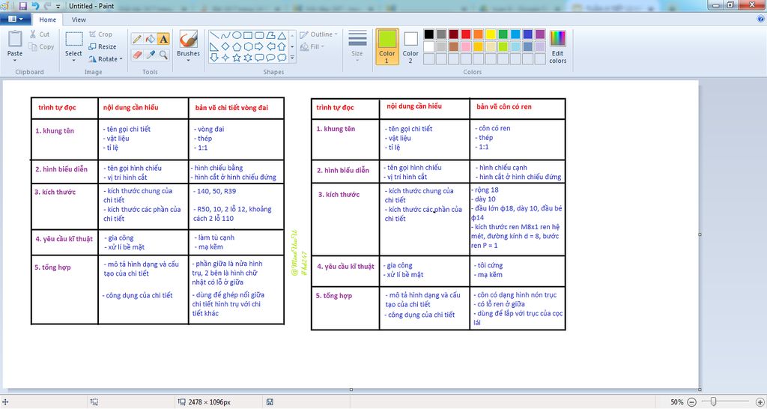Pick the yellow color swatch
The width and height of the screenshot is (767, 409).
tap(491, 34)
